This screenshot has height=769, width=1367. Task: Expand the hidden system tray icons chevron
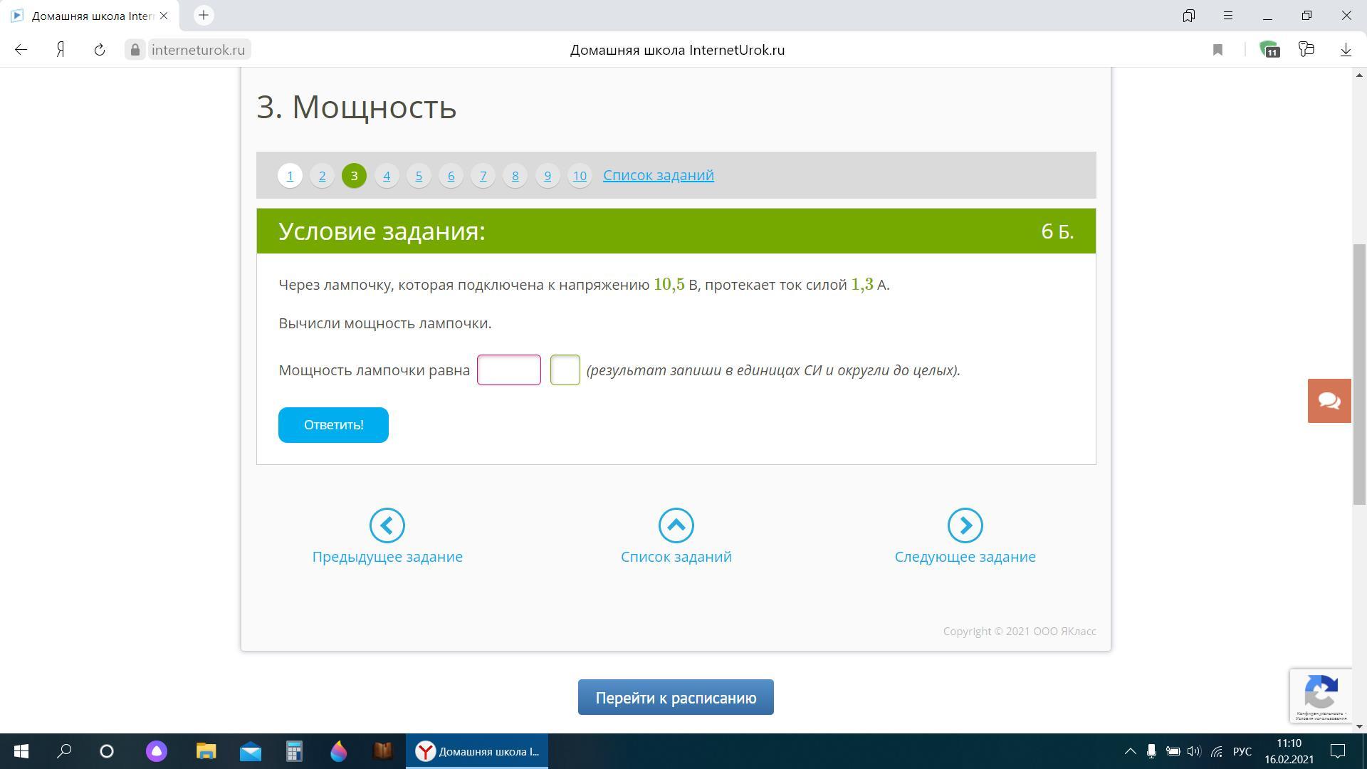[x=1130, y=751]
